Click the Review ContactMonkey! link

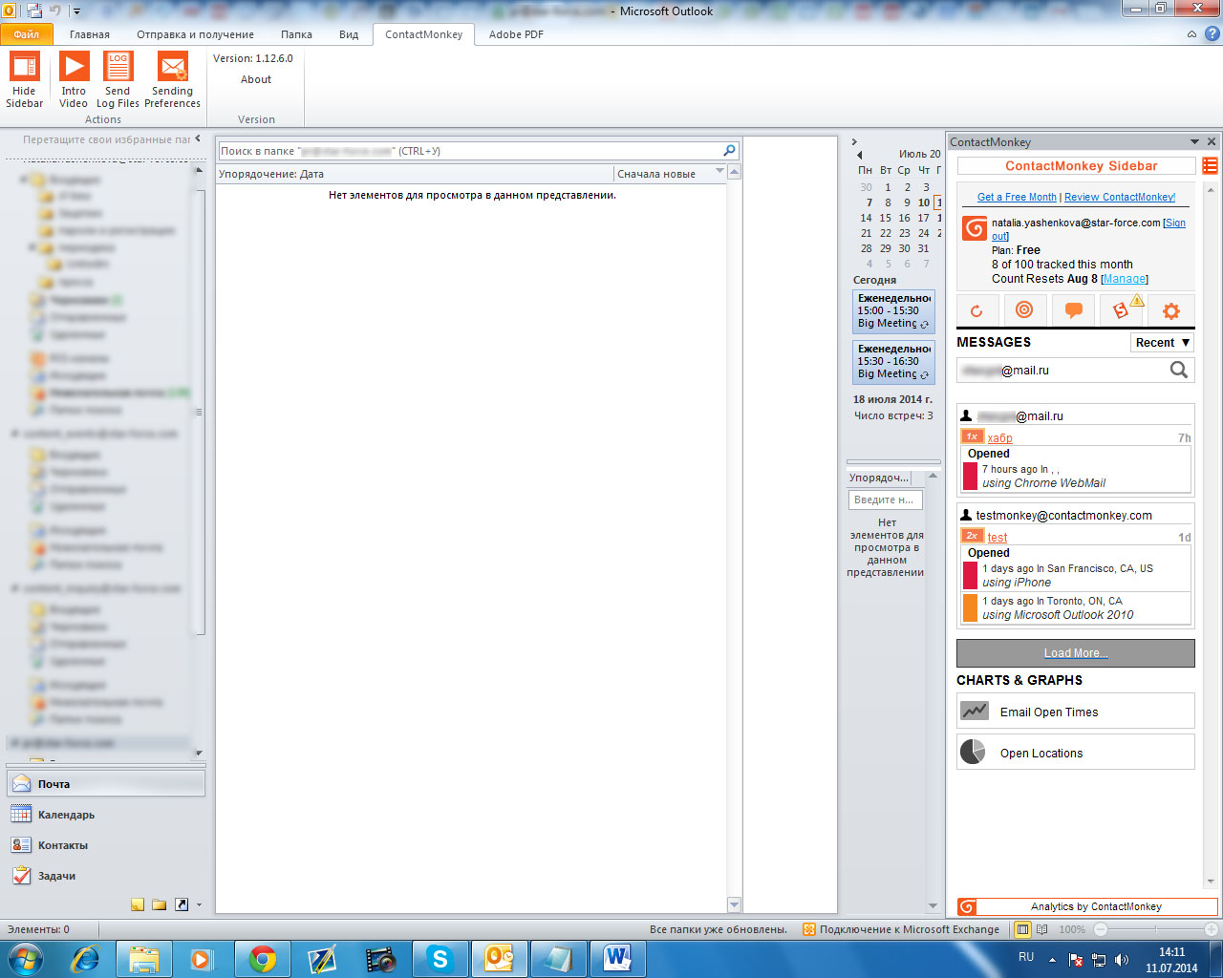(x=1120, y=197)
